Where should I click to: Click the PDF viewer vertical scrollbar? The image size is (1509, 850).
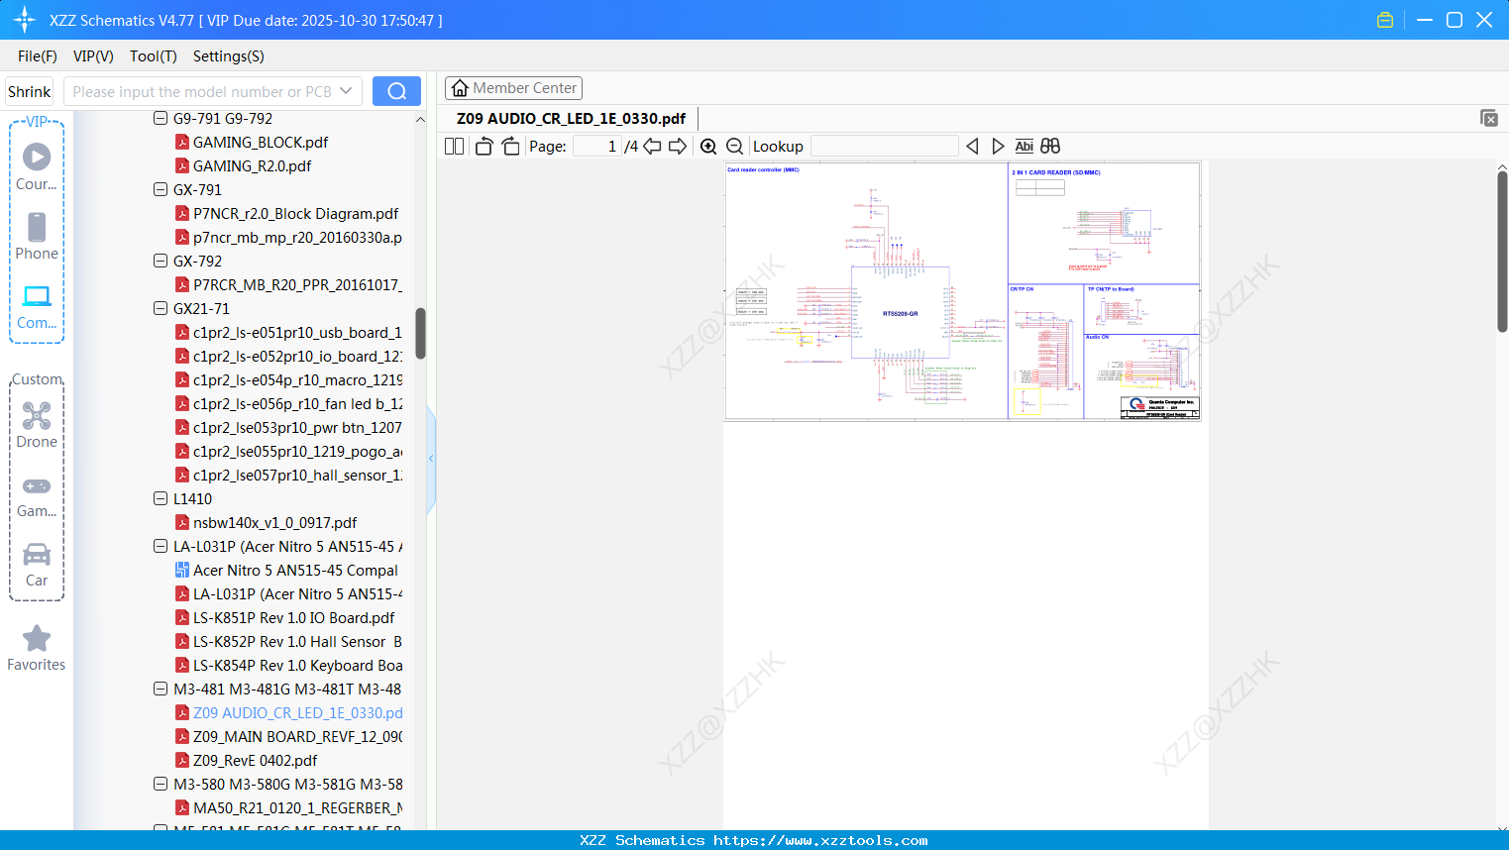tap(1502, 252)
